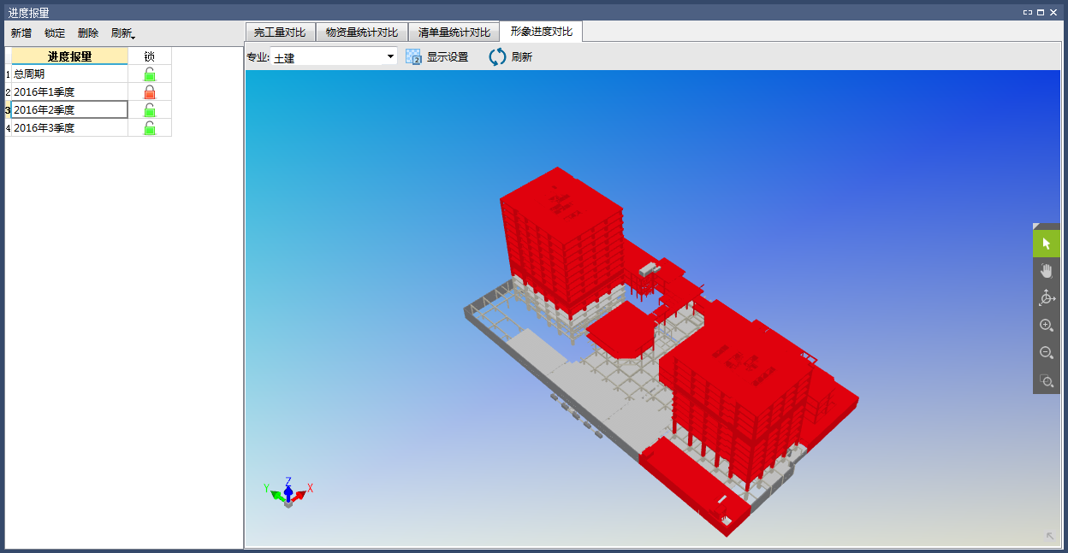
Task: Click the 进度报量 column header
Action: [69, 56]
